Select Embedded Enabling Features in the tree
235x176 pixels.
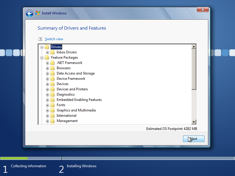click(x=79, y=99)
